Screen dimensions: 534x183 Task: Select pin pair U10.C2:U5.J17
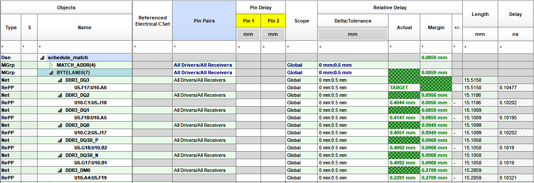pos(90,133)
